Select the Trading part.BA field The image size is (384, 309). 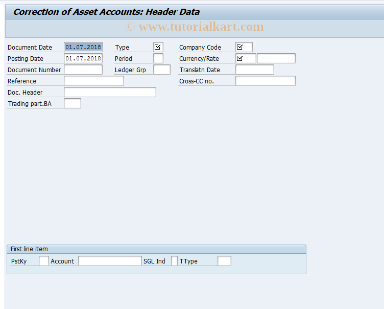[x=73, y=103]
